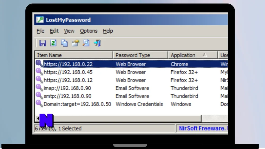Click the key icon of https://192.168.0.12 row
The image size is (265, 149).
39,80
